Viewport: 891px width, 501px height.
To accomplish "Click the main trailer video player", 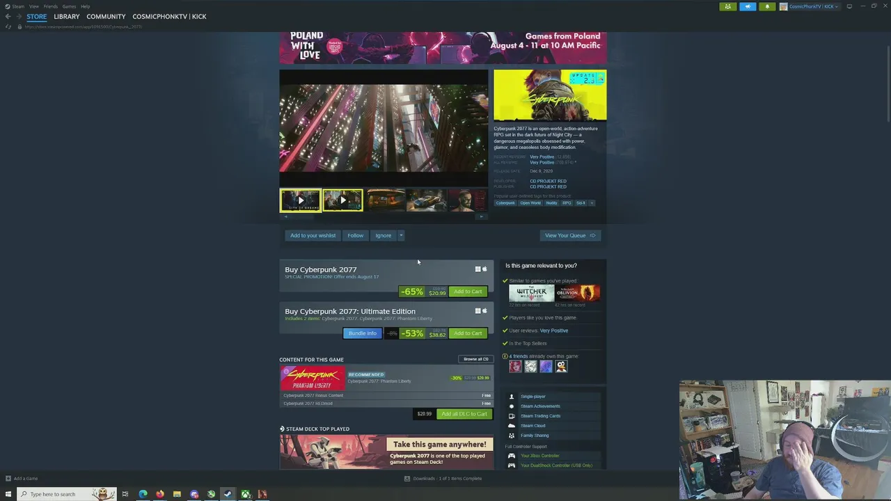I will tap(384, 127).
